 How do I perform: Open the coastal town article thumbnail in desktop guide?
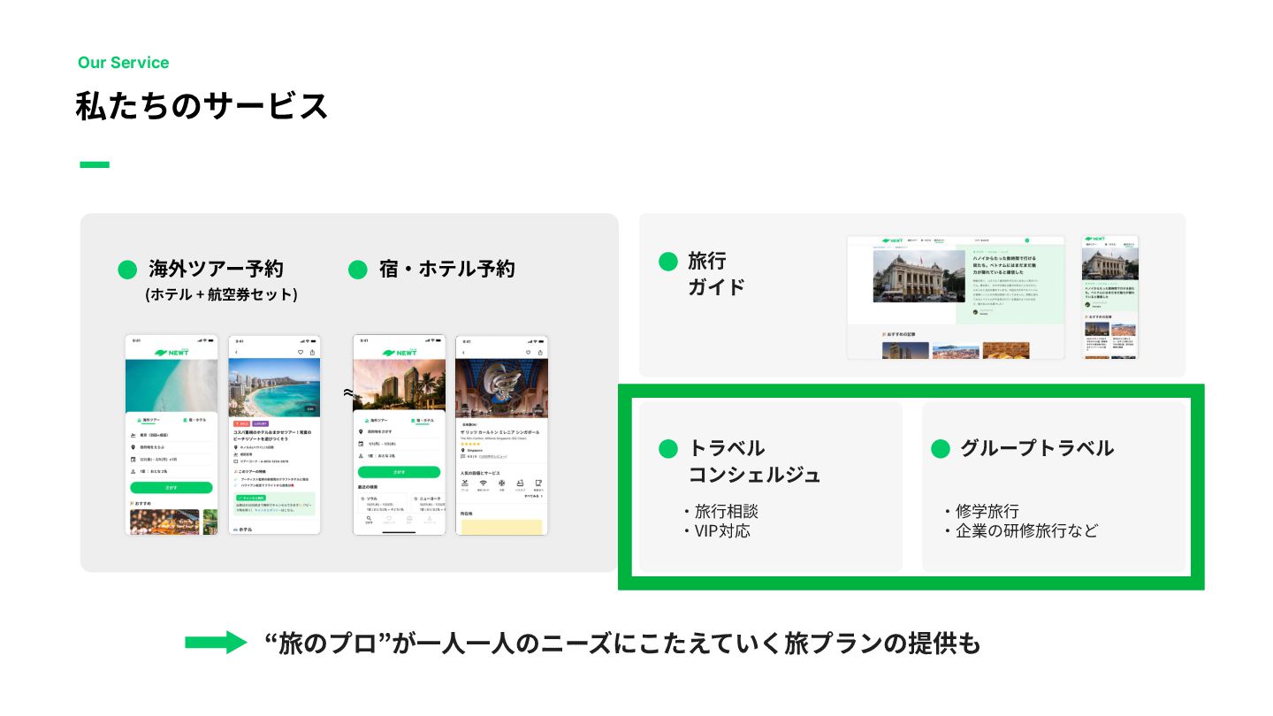[x=956, y=350]
